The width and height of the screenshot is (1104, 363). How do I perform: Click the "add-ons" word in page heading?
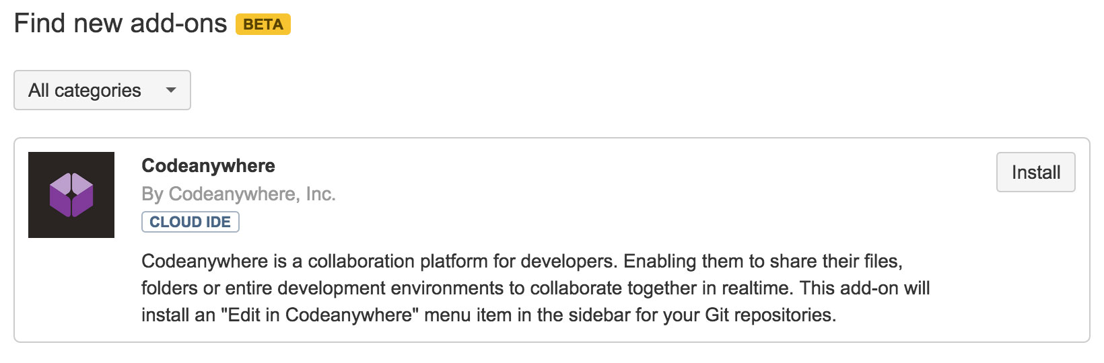pos(178,24)
